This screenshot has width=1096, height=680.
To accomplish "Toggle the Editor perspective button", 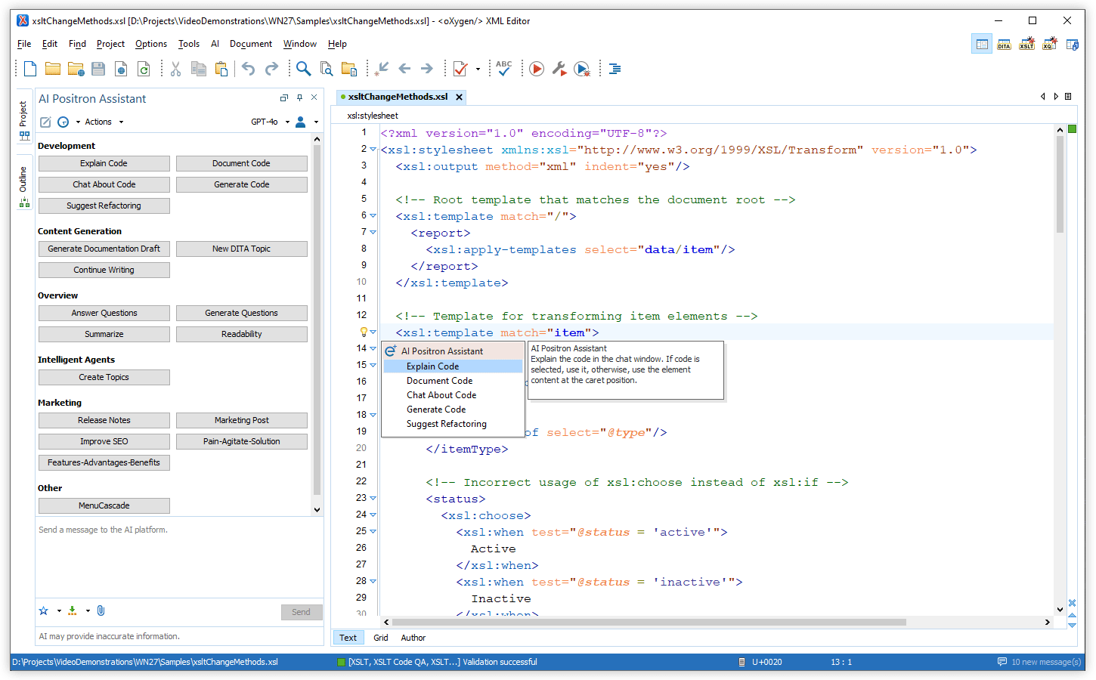I will (x=982, y=45).
